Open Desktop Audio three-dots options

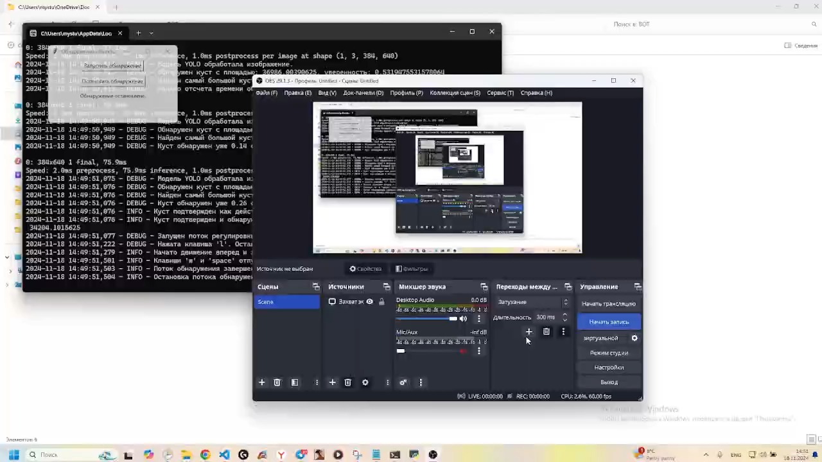(x=478, y=319)
